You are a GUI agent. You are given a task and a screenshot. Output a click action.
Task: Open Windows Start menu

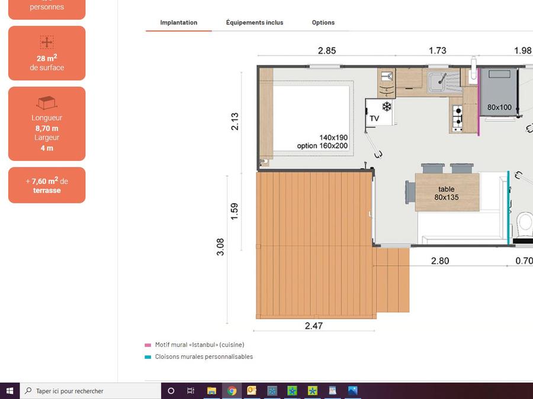pos(9,391)
